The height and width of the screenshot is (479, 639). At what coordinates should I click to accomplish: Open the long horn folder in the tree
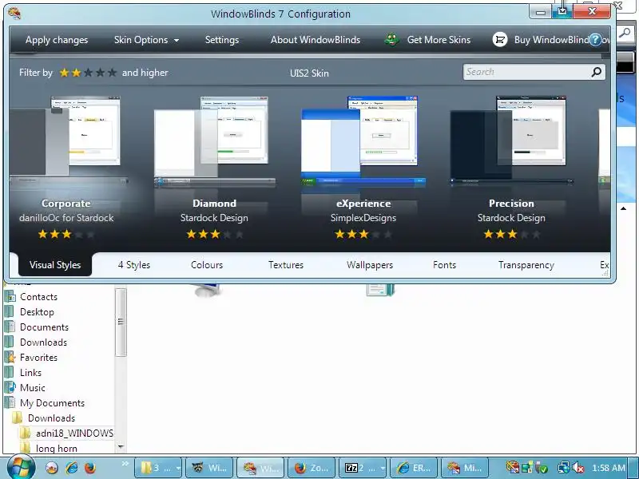pyautogui.click(x=56, y=448)
